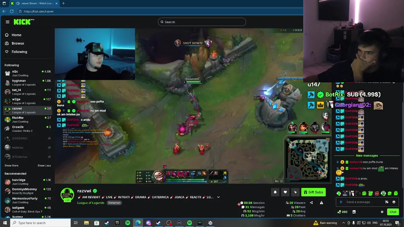Switch to razvwi Stream browser tab

[x=34, y=3]
